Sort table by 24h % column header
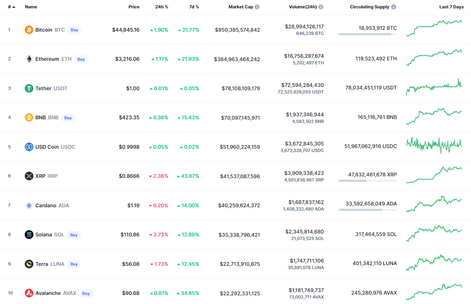This screenshot has width=471, height=304. 161,7
